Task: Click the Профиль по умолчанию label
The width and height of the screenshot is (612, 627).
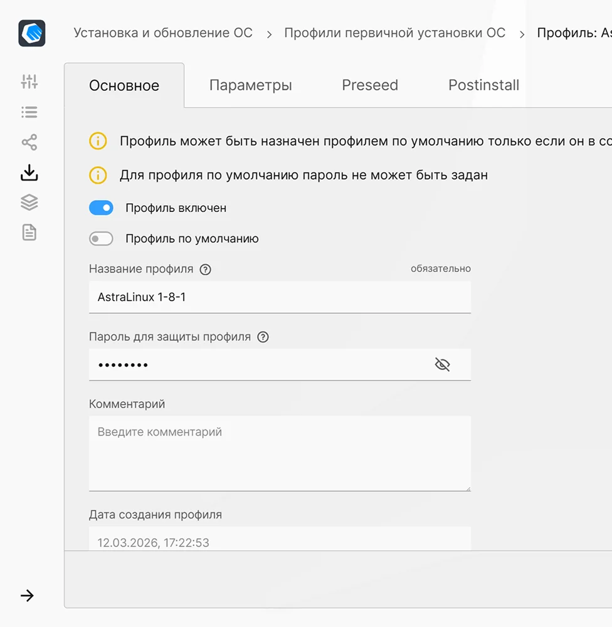Action: point(192,239)
